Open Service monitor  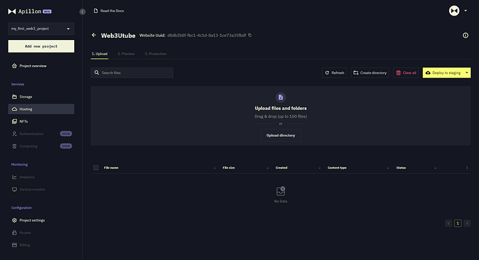point(41,189)
